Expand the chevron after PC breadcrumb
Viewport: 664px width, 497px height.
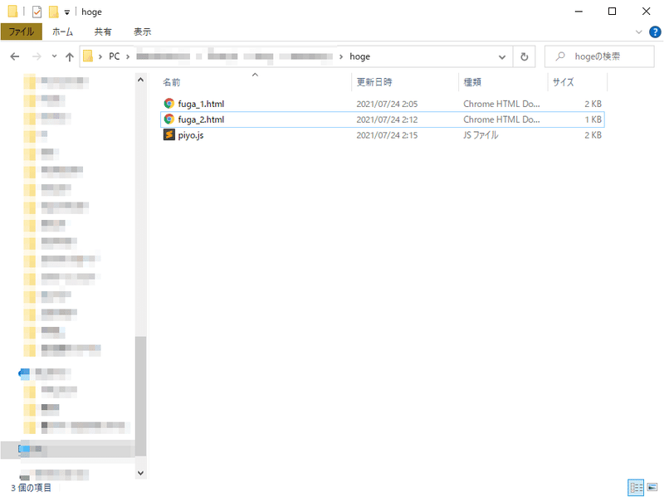click(128, 56)
